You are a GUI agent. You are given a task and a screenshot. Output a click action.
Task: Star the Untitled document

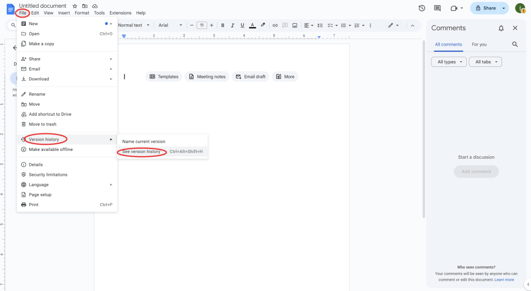point(75,6)
